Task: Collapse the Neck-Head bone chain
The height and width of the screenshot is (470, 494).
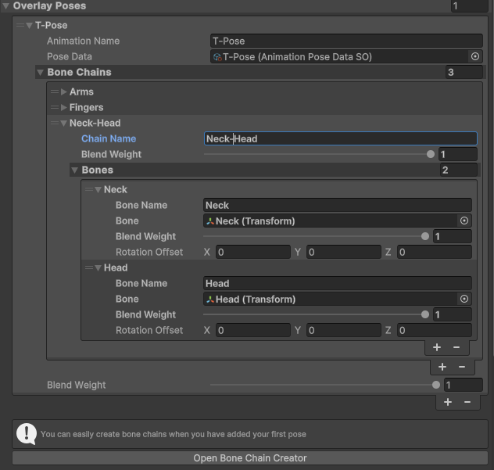Action: pyautogui.click(x=64, y=124)
